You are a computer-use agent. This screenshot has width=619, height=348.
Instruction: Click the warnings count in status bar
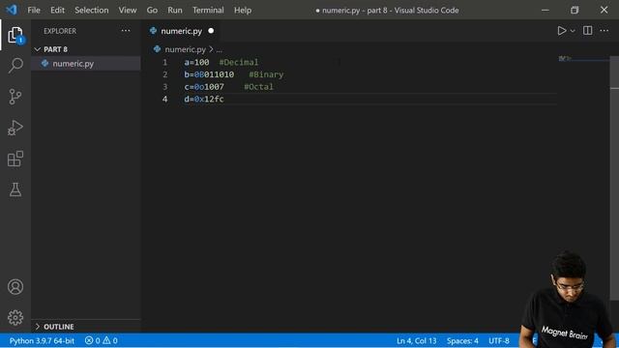point(110,340)
